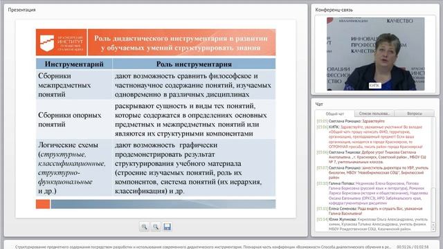Click the Презентация panel title

click(x=21, y=10)
